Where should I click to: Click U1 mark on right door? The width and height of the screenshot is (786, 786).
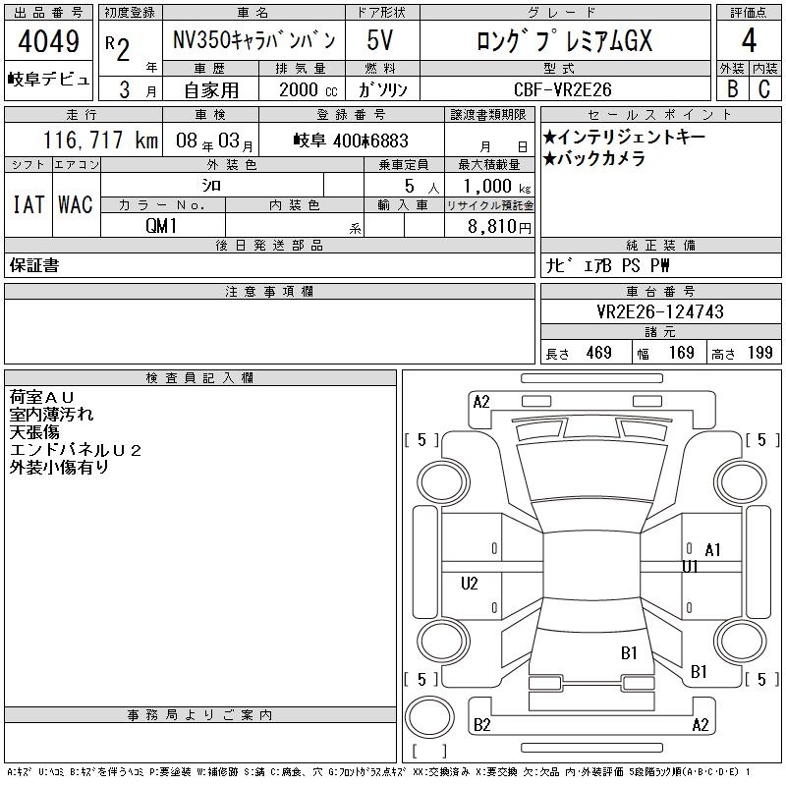pos(690,567)
